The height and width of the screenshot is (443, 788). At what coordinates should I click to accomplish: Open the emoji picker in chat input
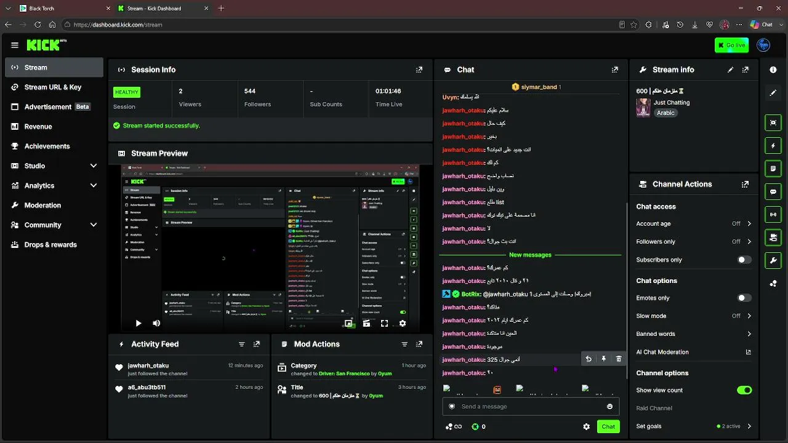click(610, 407)
